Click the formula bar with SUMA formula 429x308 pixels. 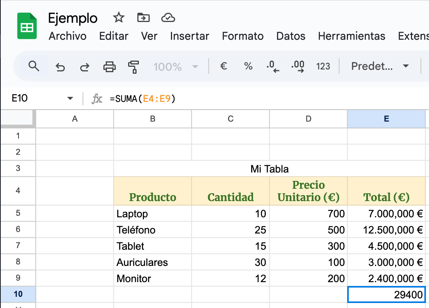(231, 99)
